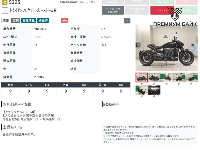Click the red My badge

click(65, 20)
